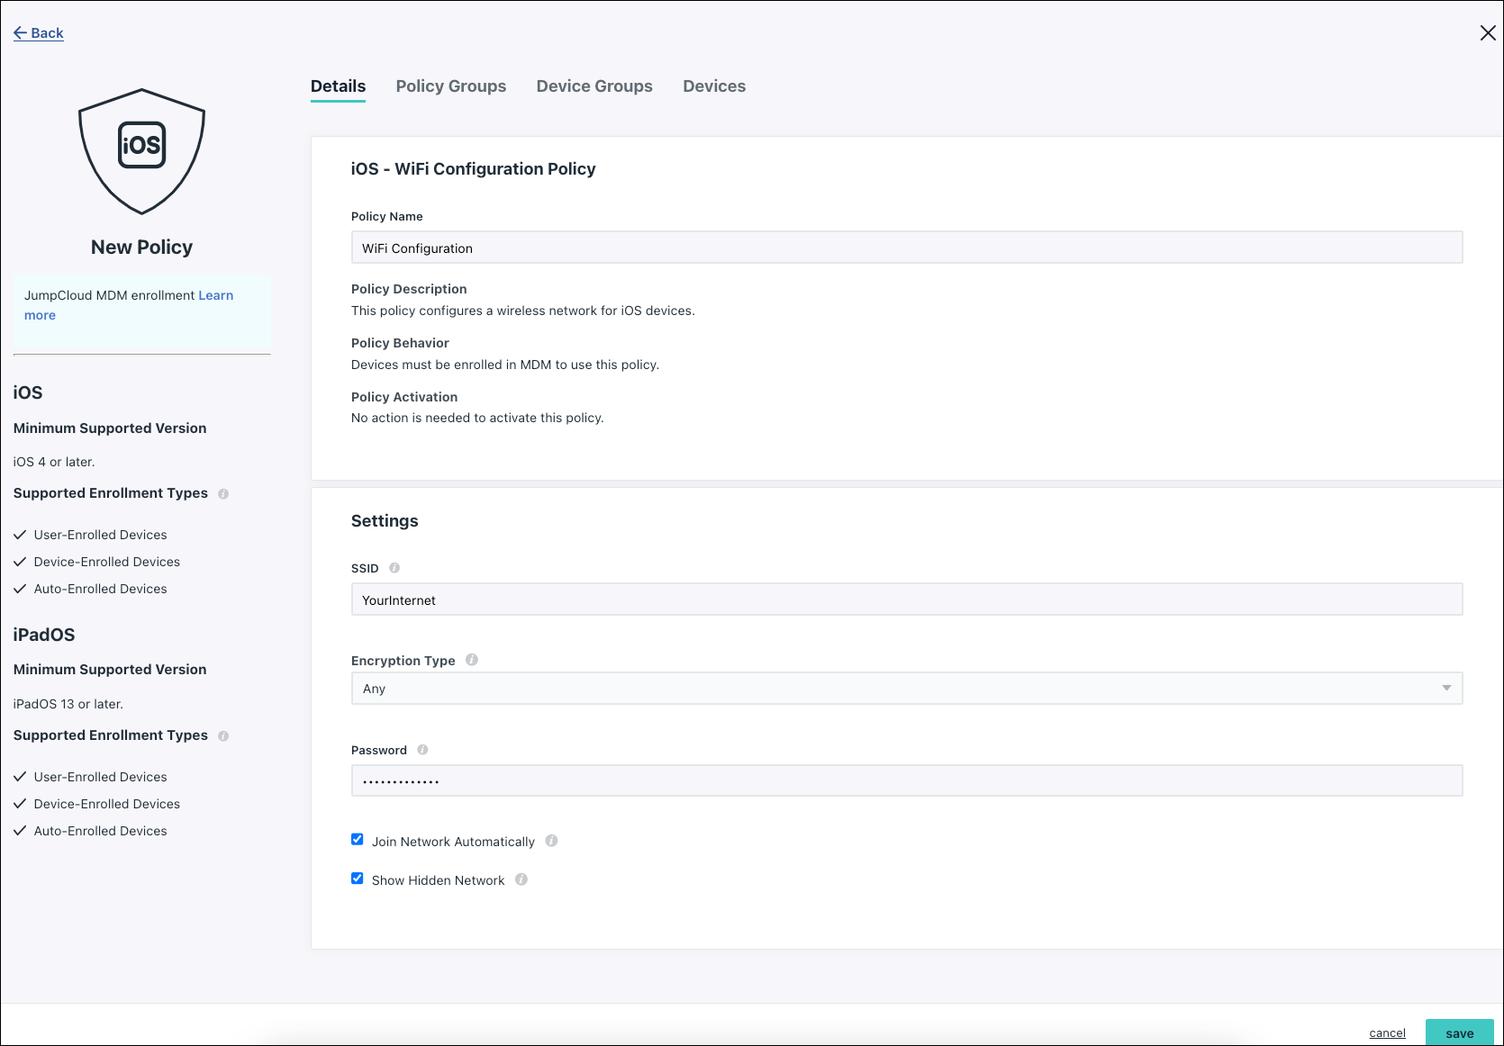Viewport: 1504px width, 1046px height.
Task: Go Back using the back link
Action: click(x=39, y=33)
